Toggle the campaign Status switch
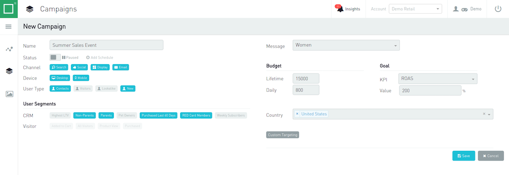This screenshot has height=175, width=509. point(55,57)
